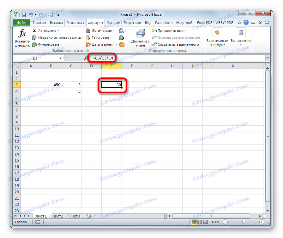
Task: Switch to the ABBYY PDF tab
Action: 224,23
